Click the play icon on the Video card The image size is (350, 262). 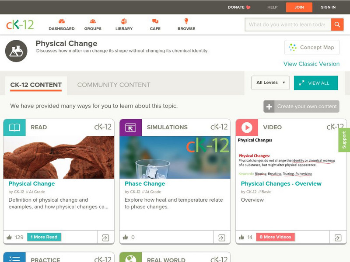[247, 128]
